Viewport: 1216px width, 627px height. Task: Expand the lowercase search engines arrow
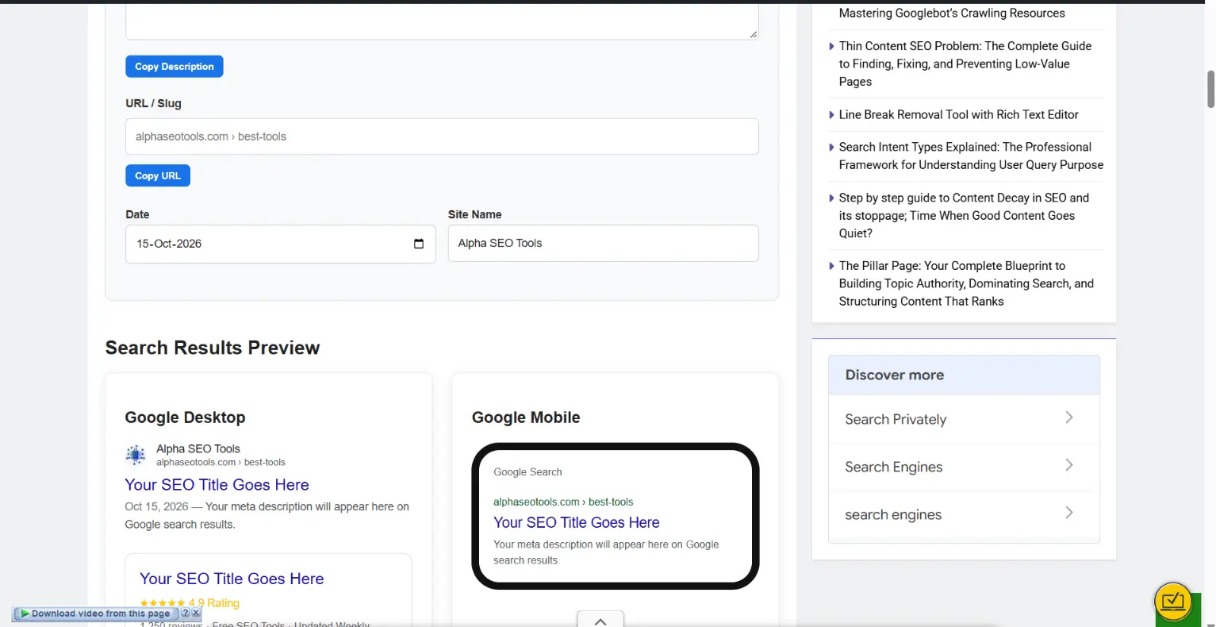tap(1069, 513)
